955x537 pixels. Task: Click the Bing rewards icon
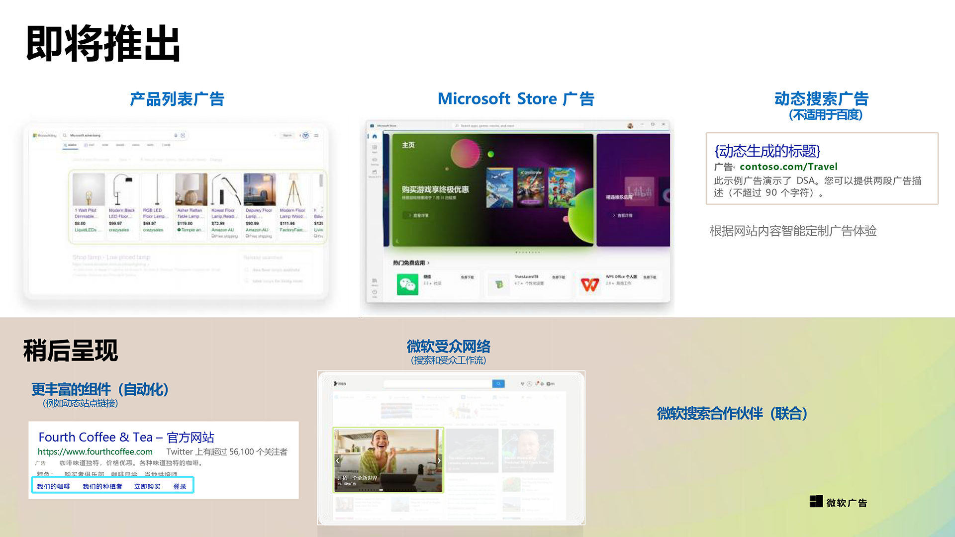306,135
